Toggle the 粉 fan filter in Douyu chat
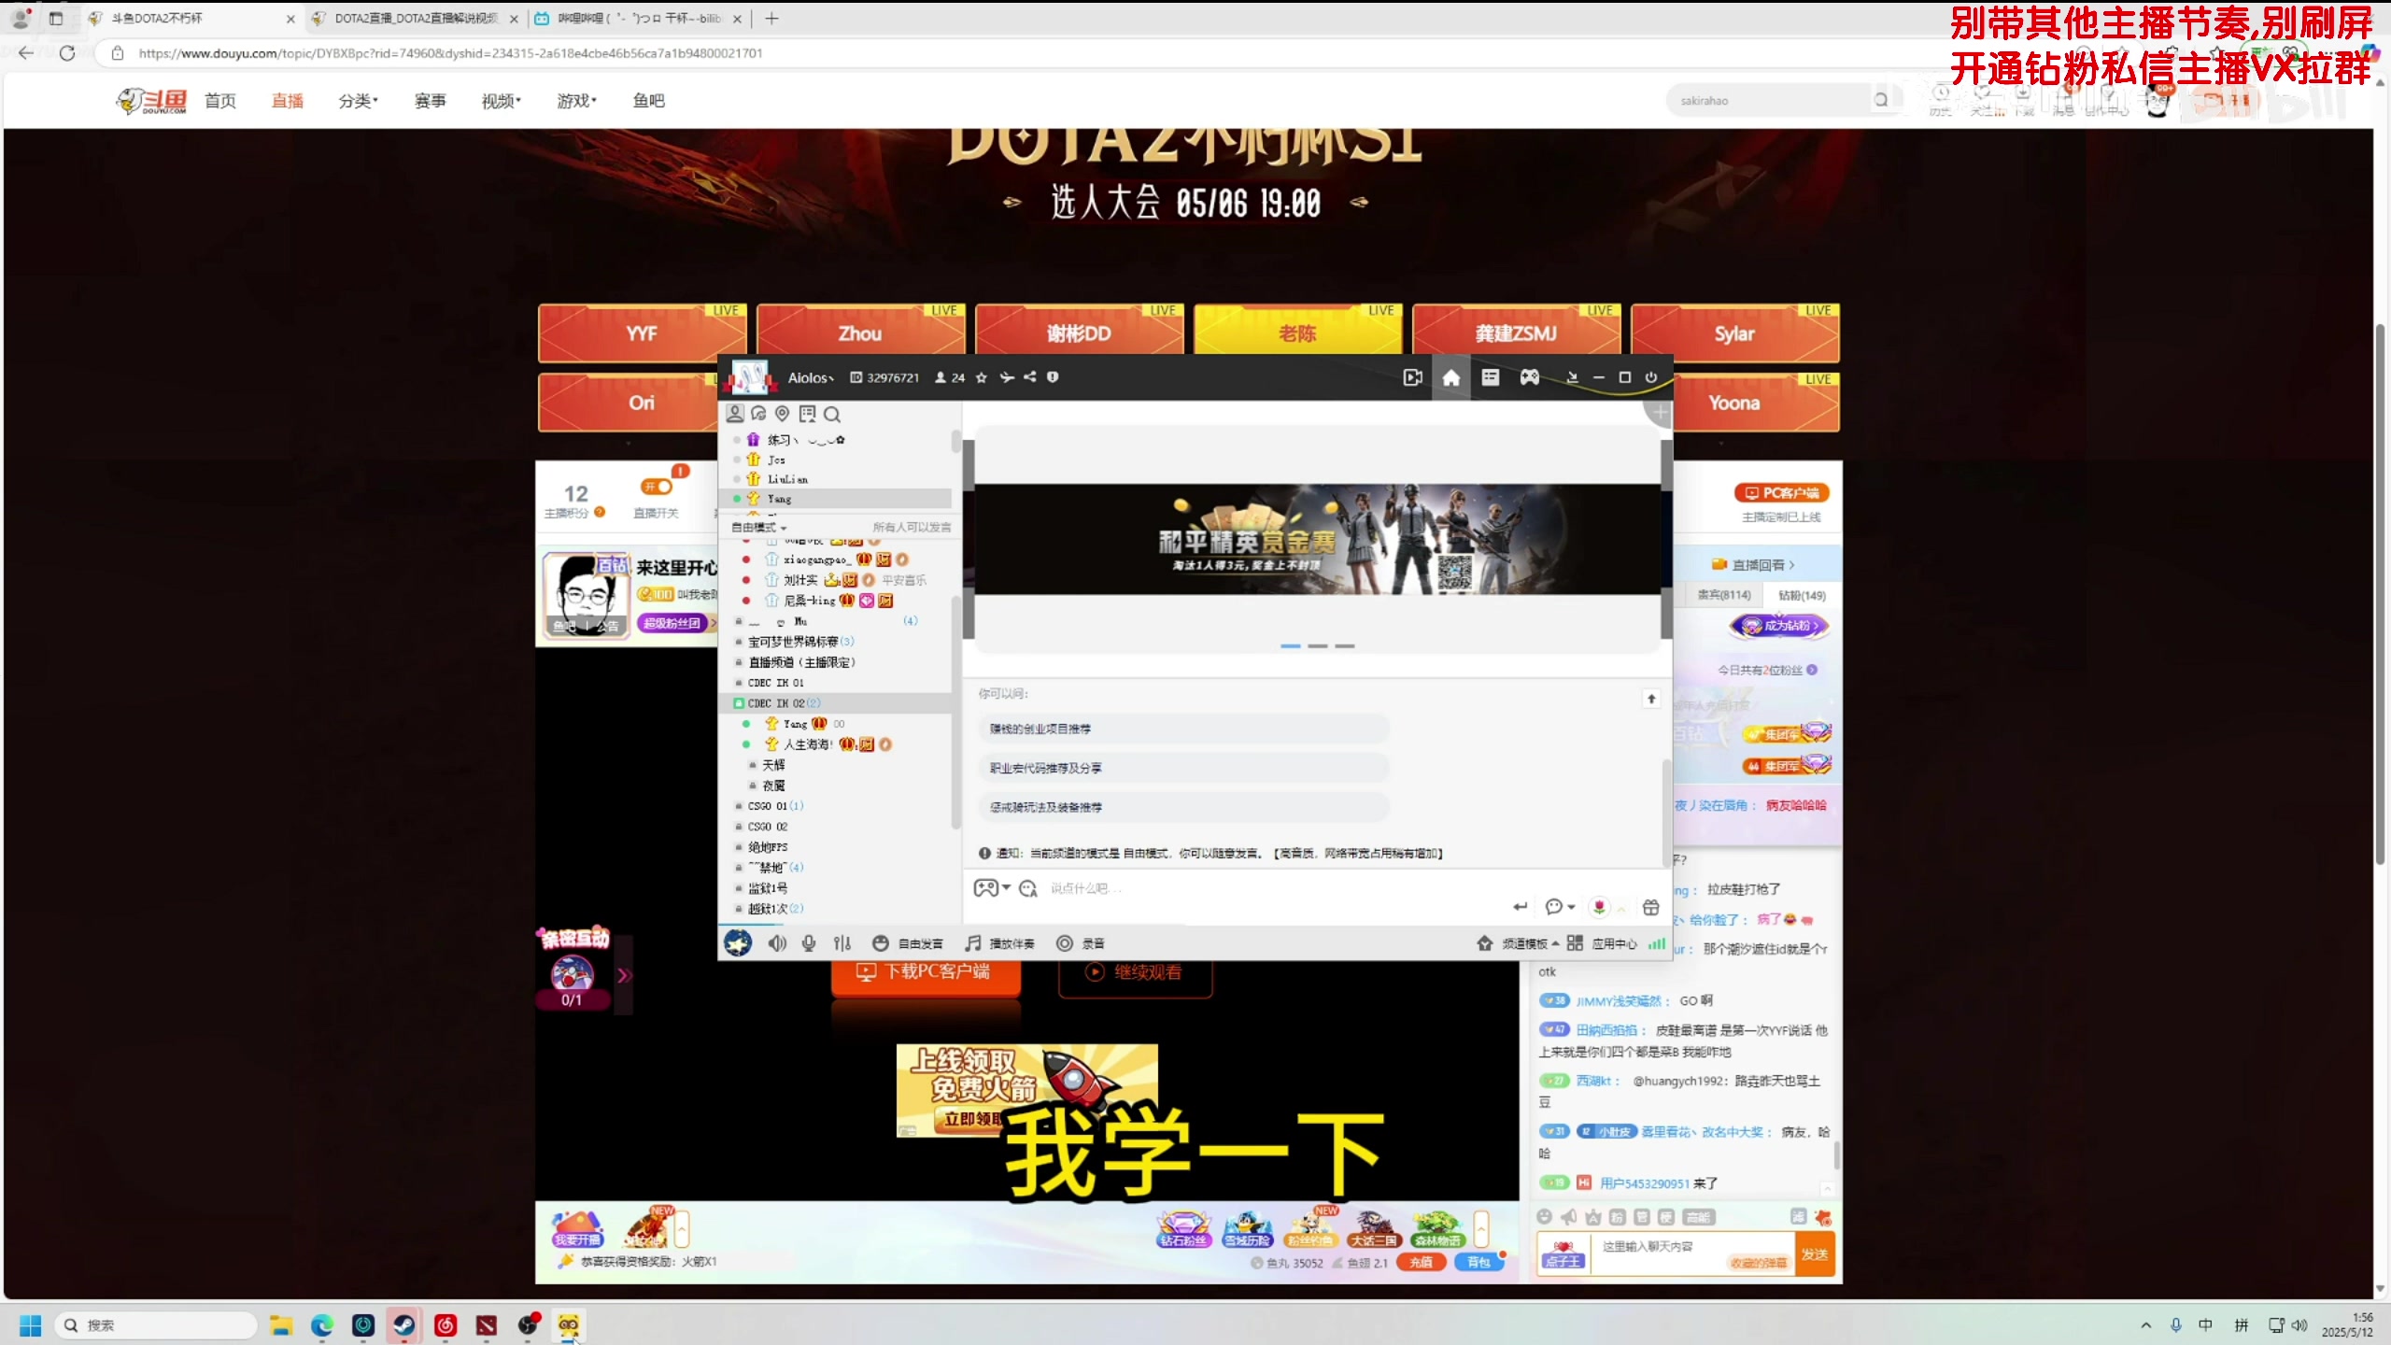This screenshot has width=2391, height=1345. [x=1617, y=1217]
